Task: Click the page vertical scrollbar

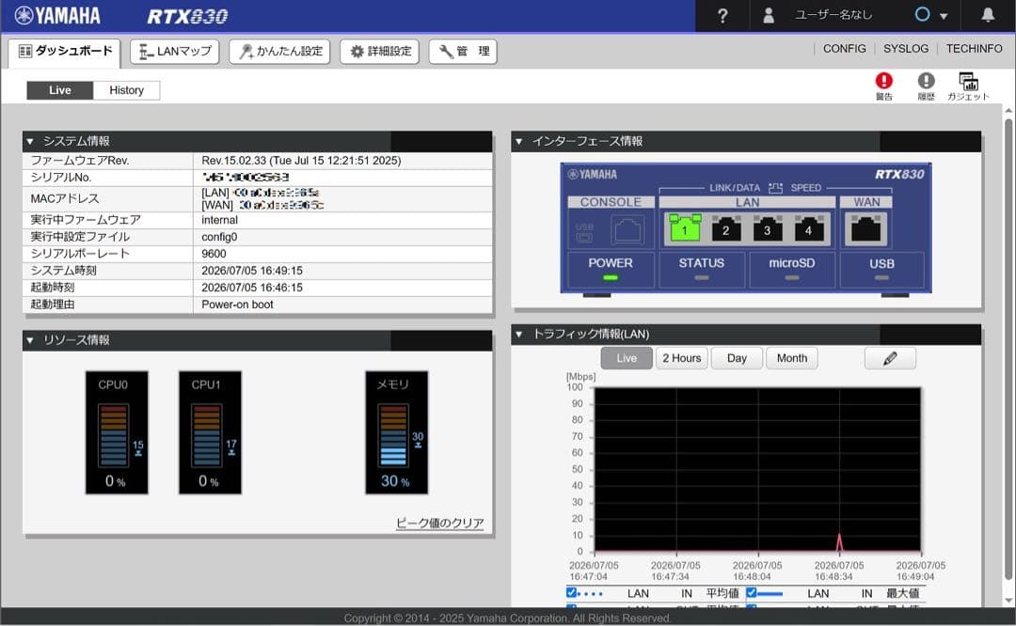Action: tap(1008, 350)
